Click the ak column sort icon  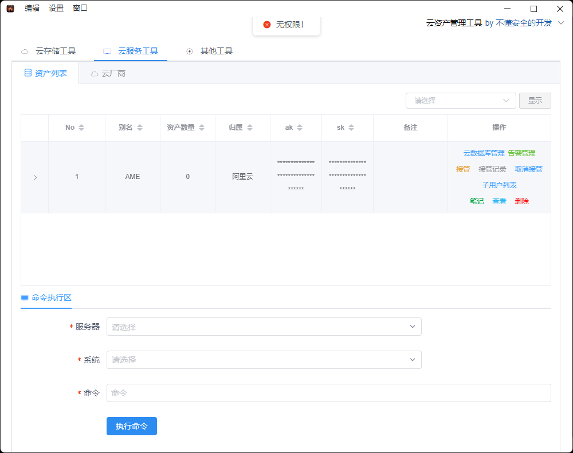[300, 128]
